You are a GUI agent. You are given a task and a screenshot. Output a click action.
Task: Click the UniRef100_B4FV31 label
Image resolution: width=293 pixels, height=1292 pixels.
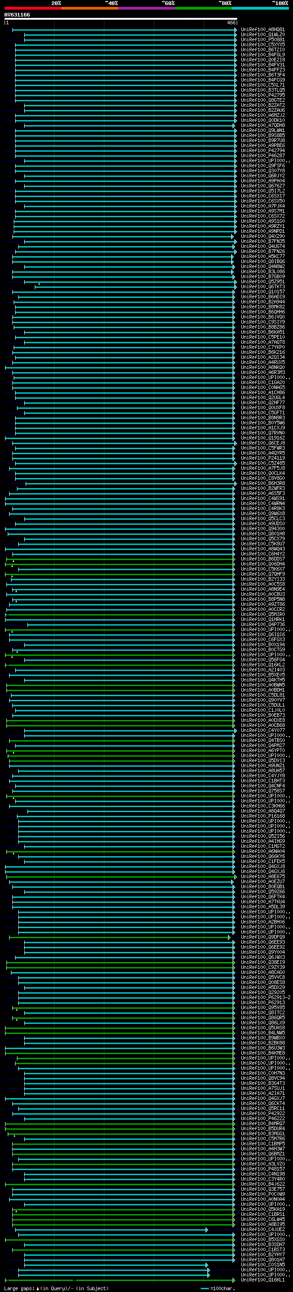tap(262, 65)
